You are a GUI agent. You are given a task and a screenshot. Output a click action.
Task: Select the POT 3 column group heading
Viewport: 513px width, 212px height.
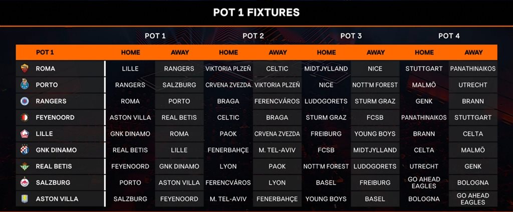pos(351,35)
